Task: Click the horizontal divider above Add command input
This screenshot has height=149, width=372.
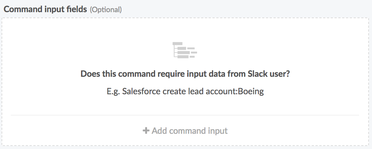Action: click(x=185, y=115)
